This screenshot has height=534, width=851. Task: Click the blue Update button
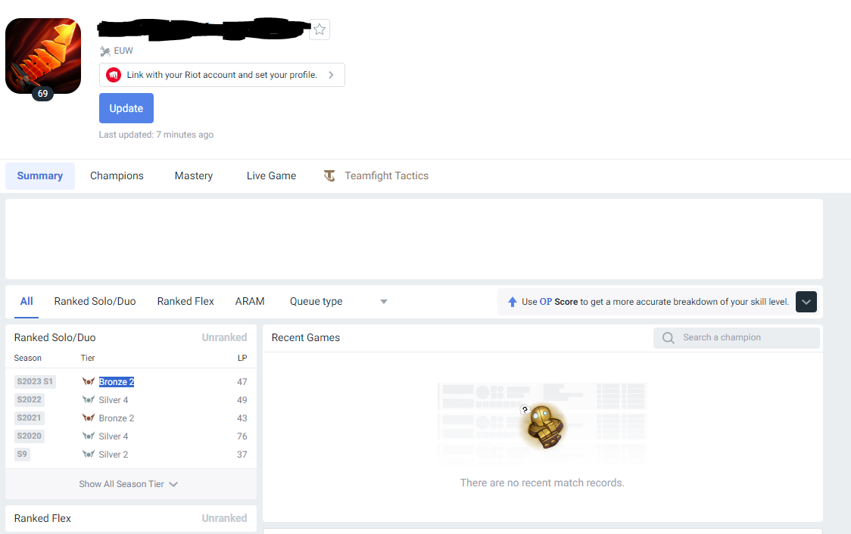point(126,108)
